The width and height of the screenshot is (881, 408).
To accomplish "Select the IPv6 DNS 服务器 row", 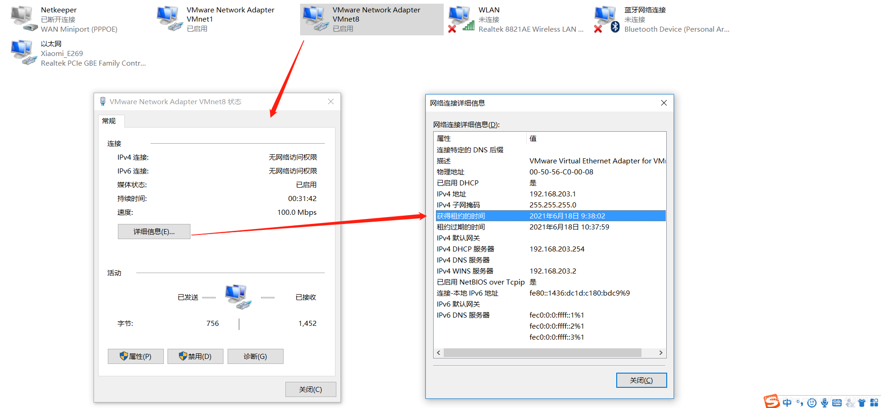I will coord(550,315).
